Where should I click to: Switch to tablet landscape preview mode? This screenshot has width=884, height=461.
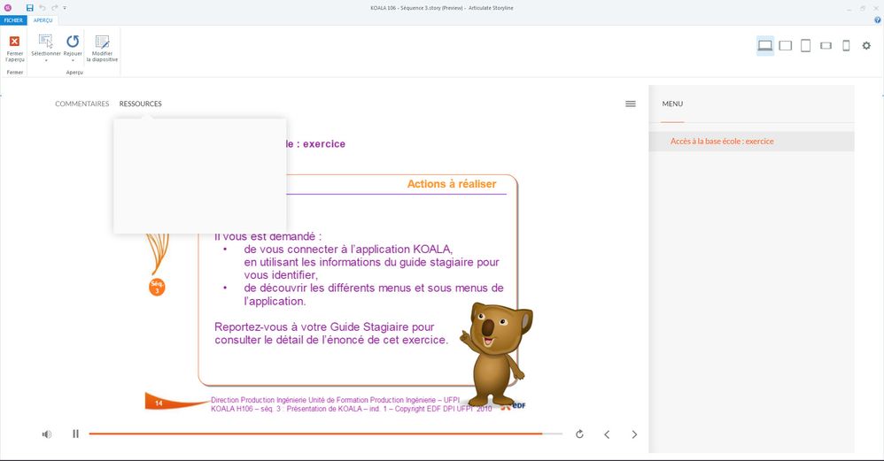pyautogui.click(x=786, y=46)
